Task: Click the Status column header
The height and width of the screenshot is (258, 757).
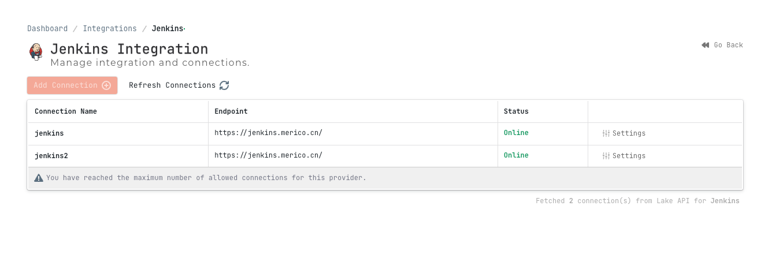Action: click(x=516, y=111)
